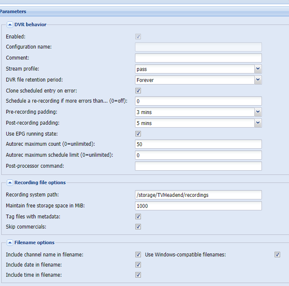Screen dimensions: 289x286
Task: Expand the Post-recording padding dropdown
Action: point(258,123)
